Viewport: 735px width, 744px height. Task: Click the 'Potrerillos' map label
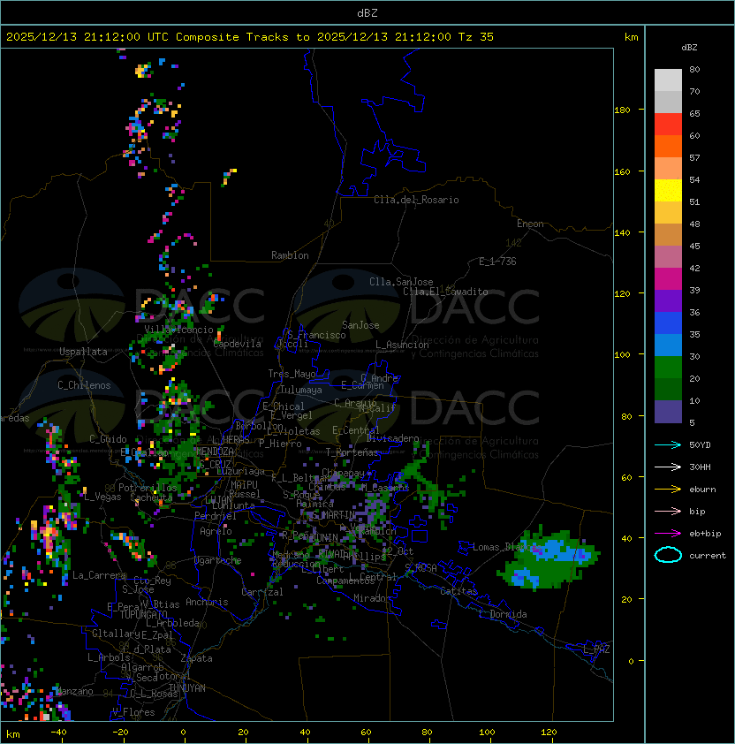click(148, 487)
